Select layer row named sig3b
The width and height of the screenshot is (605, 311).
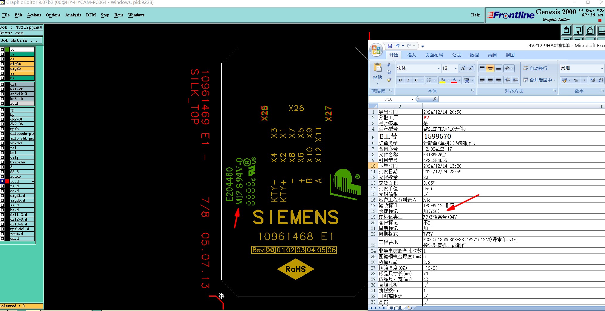click(x=22, y=69)
